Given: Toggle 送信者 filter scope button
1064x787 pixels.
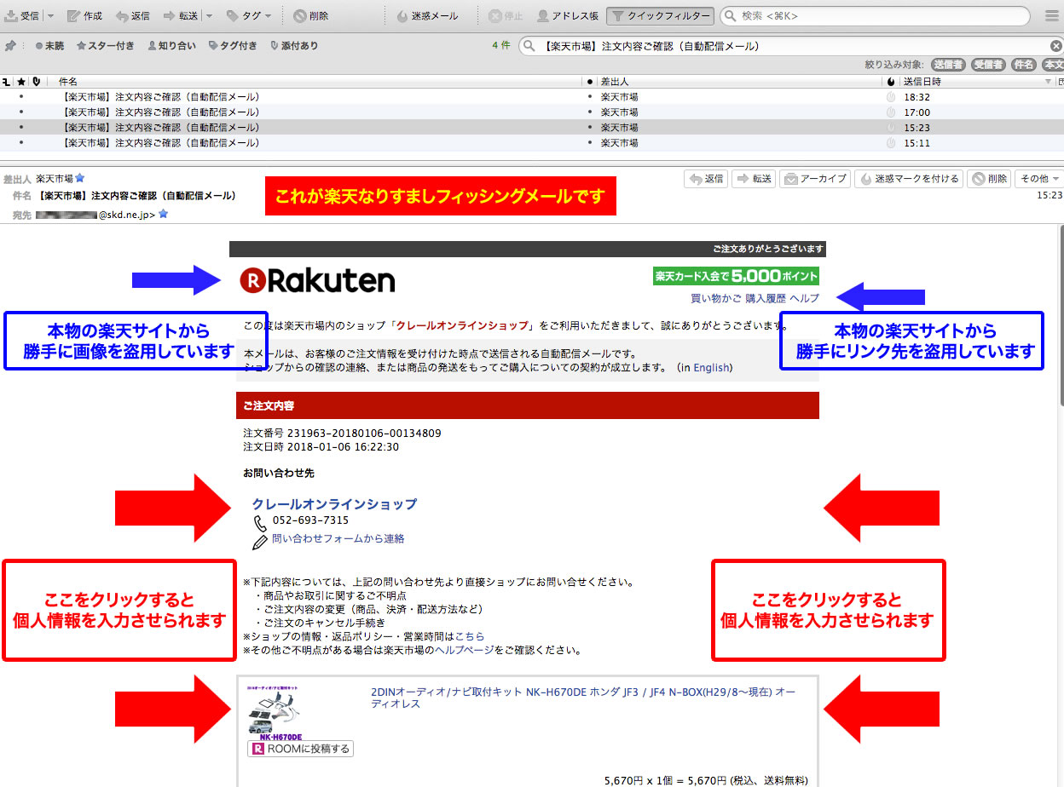Looking at the screenshot, I should pyautogui.click(x=948, y=65).
